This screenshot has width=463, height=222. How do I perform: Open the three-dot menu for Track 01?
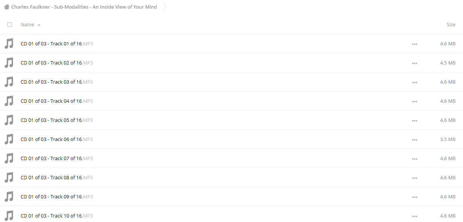coord(414,44)
